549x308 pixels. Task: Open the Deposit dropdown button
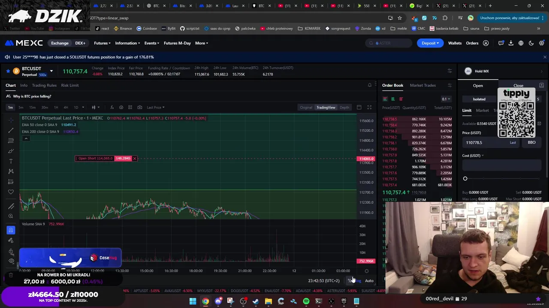[430, 43]
